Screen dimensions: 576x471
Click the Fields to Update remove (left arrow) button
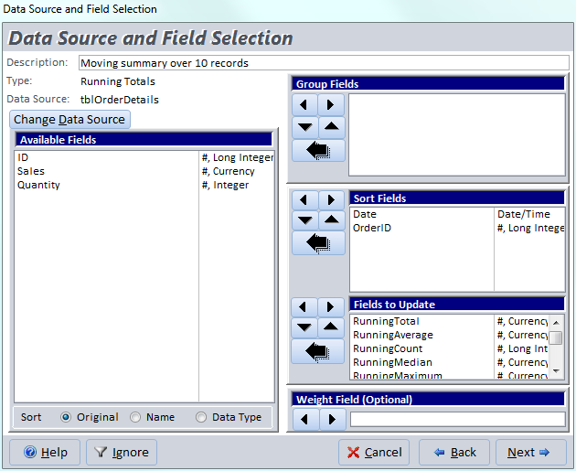tap(304, 306)
